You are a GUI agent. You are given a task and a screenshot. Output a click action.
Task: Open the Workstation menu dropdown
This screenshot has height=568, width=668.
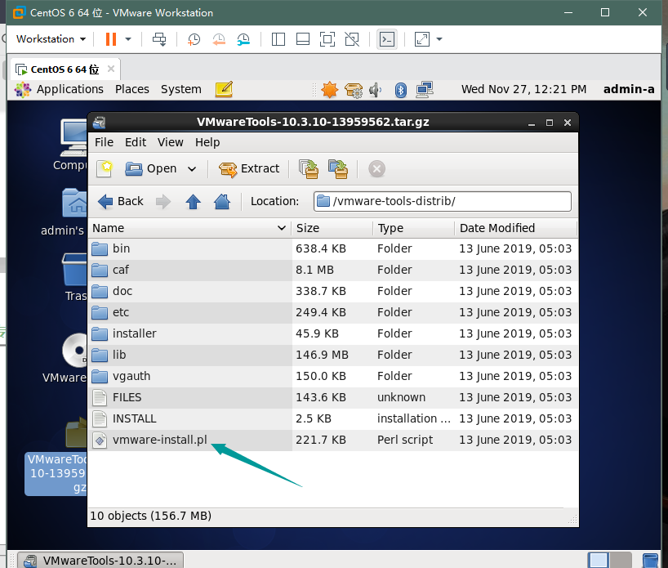point(51,38)
